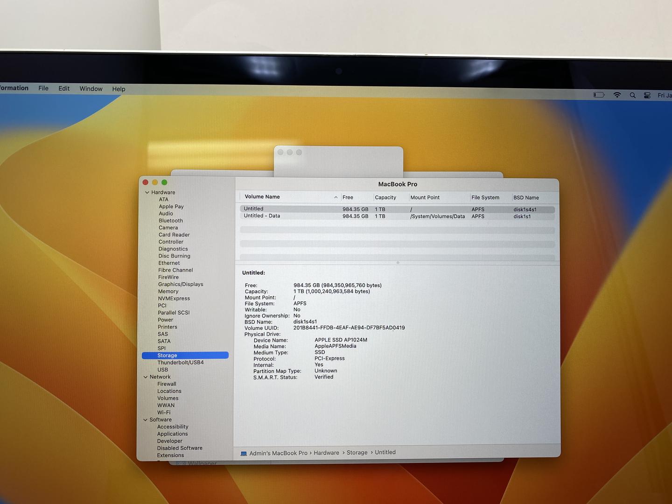Select Wi-Fi under Network
Screen dimensions: 672x504
[164, 413]
